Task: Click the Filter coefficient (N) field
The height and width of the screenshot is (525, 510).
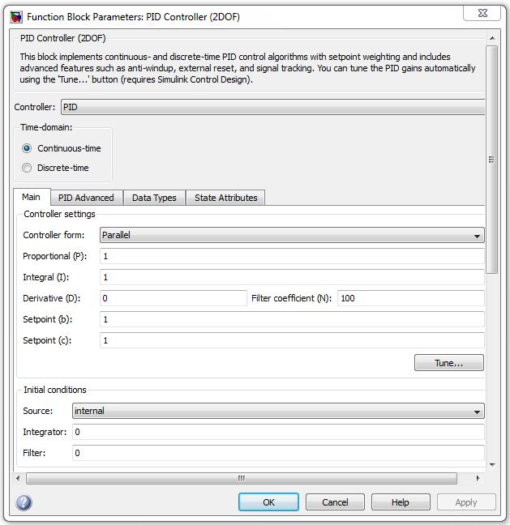Action: tap(411, 298)
